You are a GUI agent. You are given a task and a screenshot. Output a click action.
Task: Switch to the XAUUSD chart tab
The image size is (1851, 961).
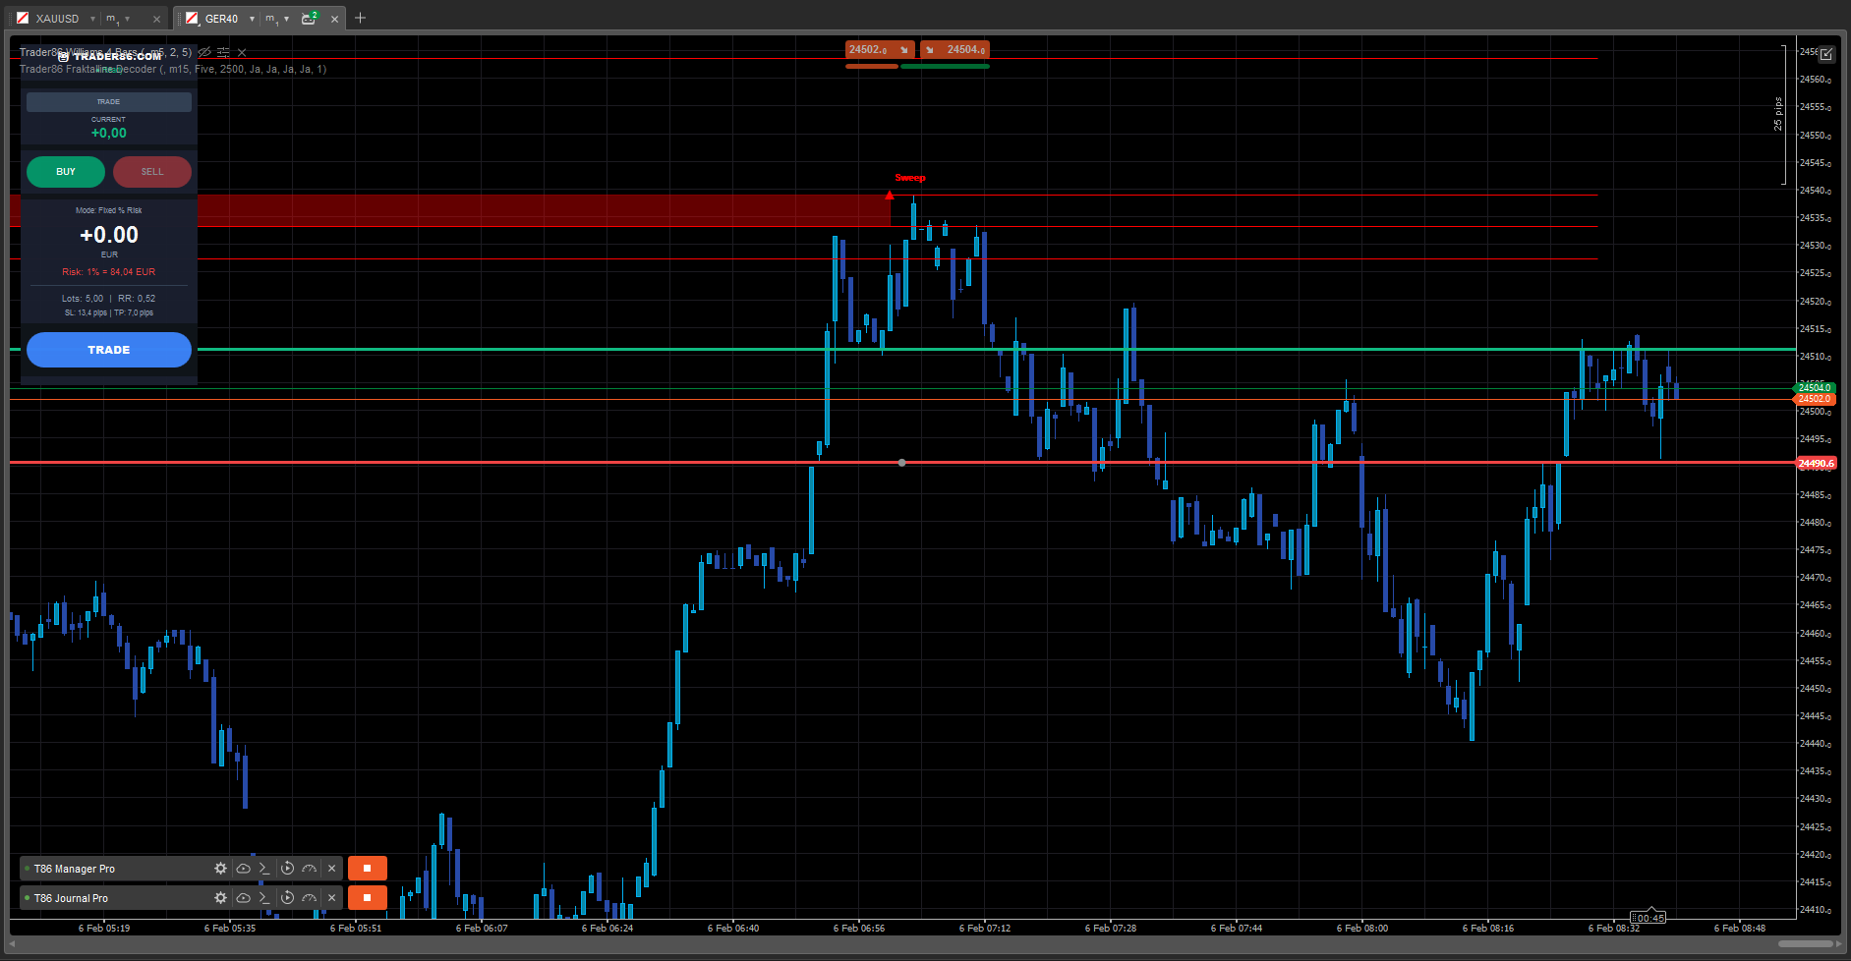coord(56,18)
